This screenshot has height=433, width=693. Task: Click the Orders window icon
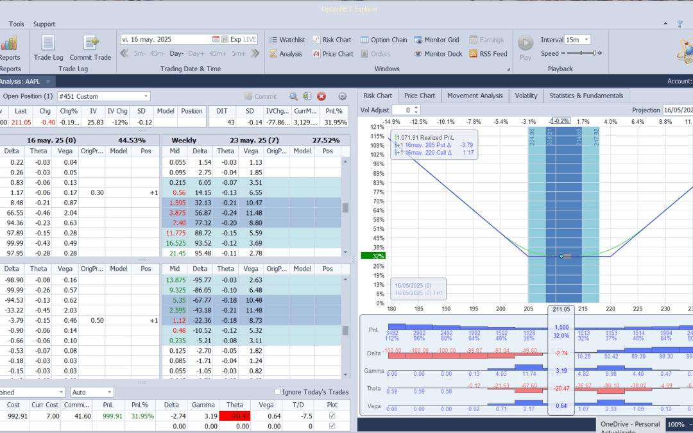pyautogui.click(x=364, y=54)
